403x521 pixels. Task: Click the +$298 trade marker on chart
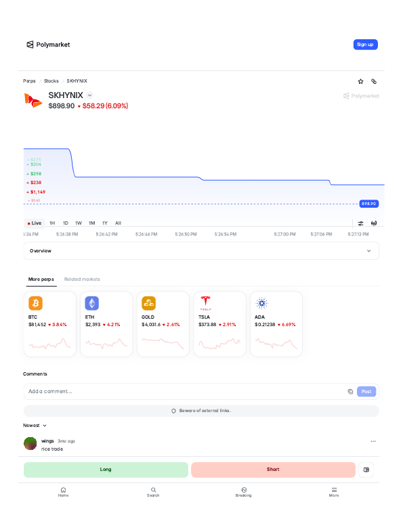[x=35, y=174]
